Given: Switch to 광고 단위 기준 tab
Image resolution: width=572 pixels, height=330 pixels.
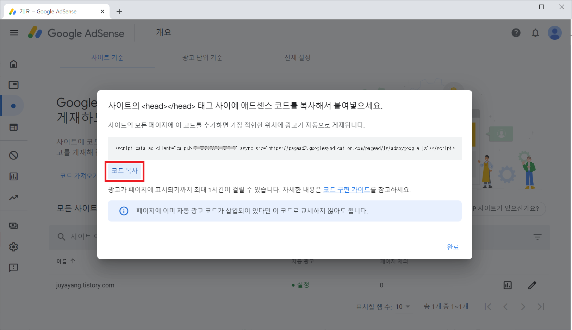Looking at the screenshot, I should 203,57.
